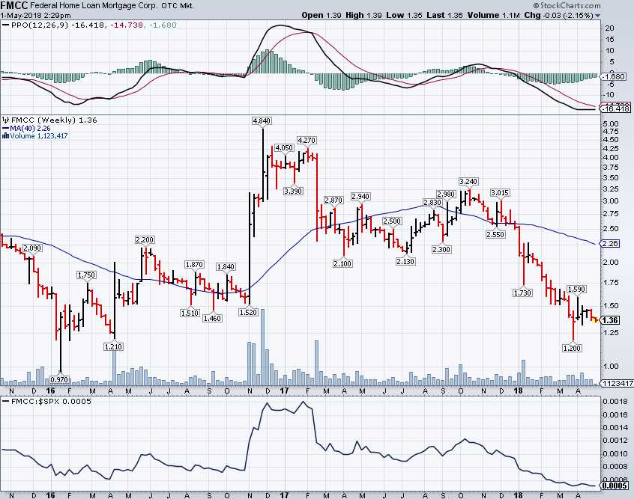
Task: Click the 2.870 price label
Action: click(x=334, y=200)
